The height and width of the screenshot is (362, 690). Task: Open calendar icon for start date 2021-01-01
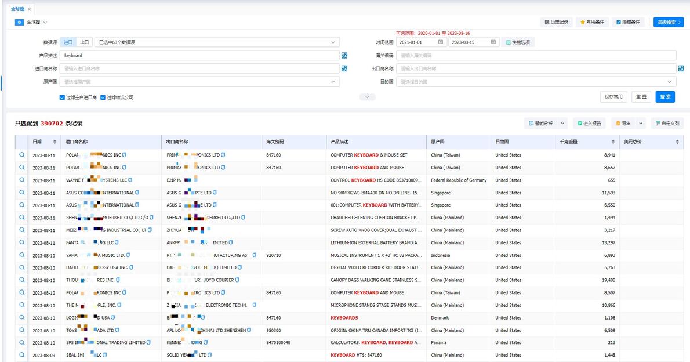point(441,42)
